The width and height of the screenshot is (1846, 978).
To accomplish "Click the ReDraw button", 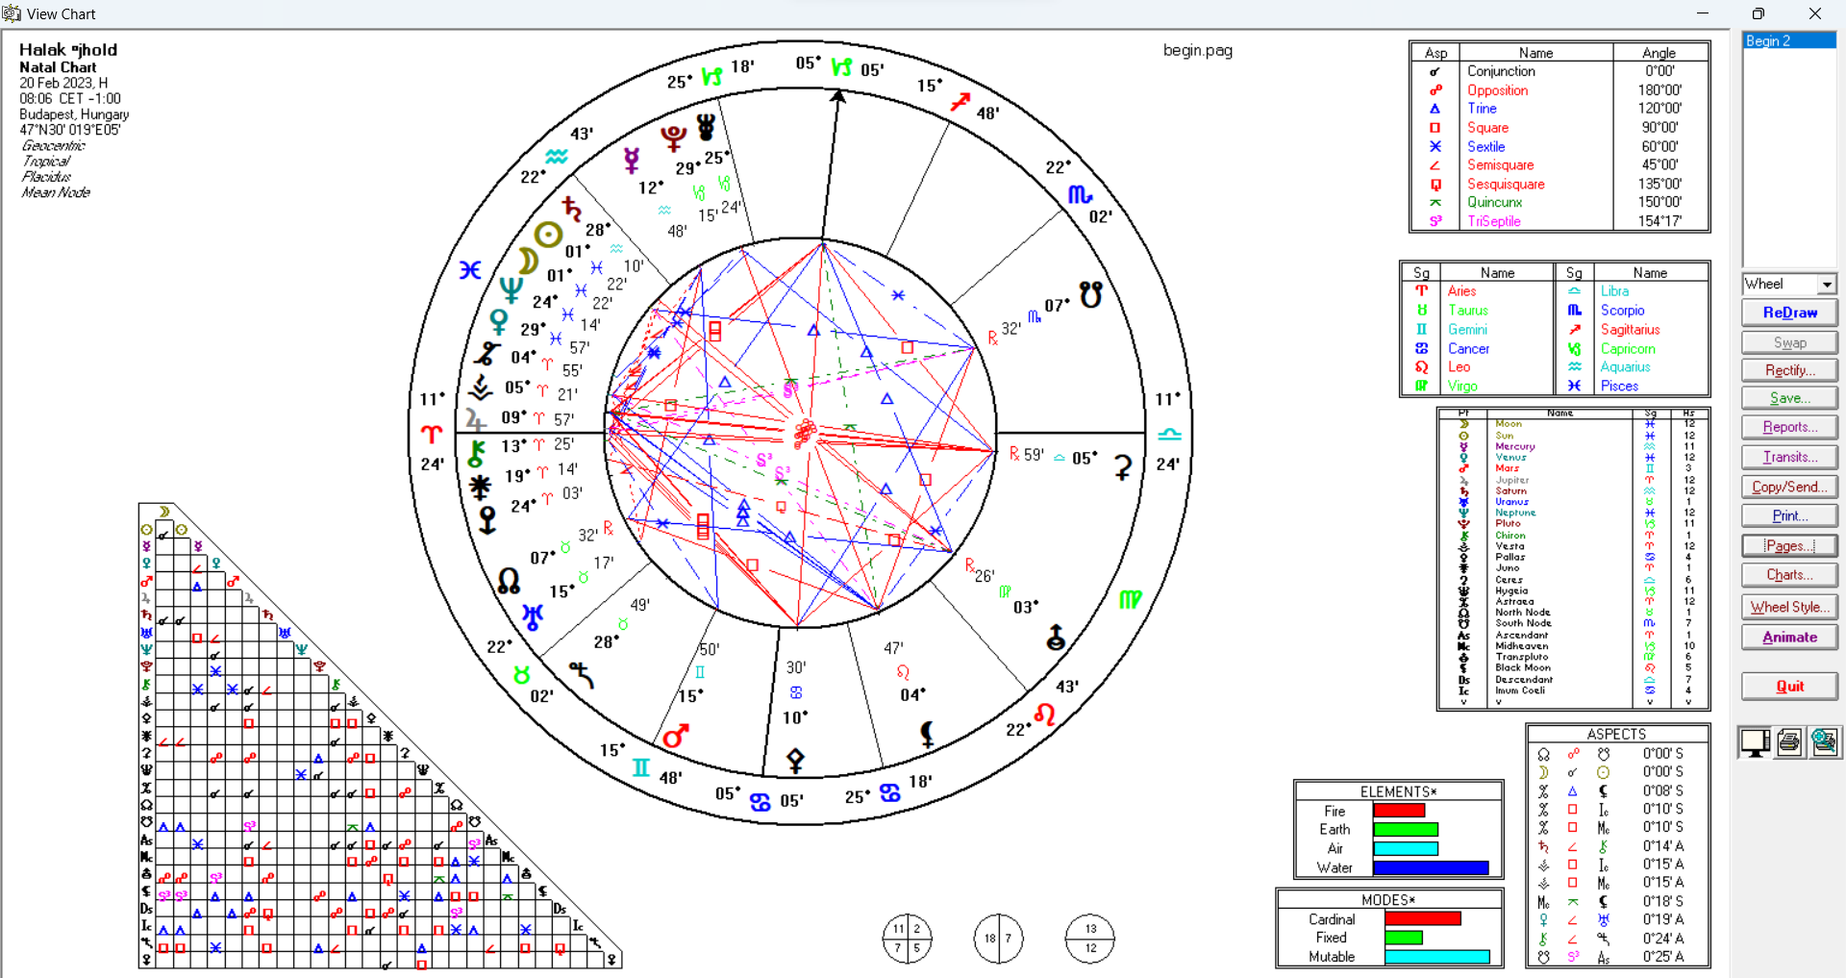I will [x=1789, y=313].
